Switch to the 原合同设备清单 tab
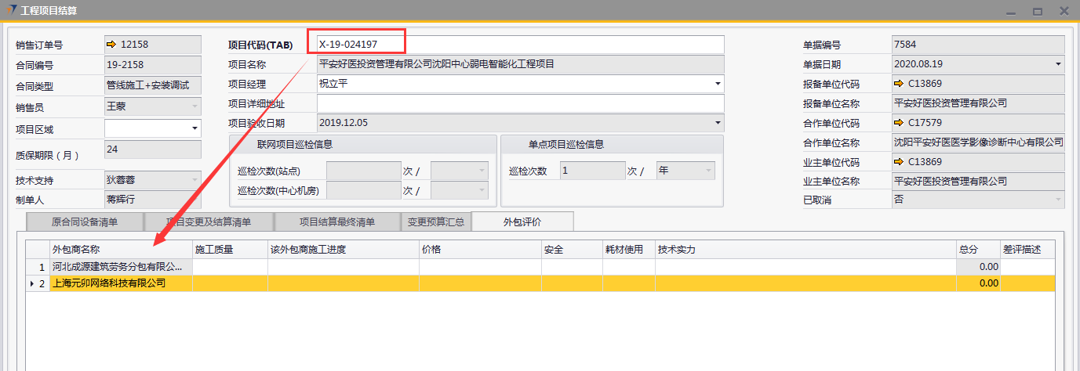 (x=85, y=222)
